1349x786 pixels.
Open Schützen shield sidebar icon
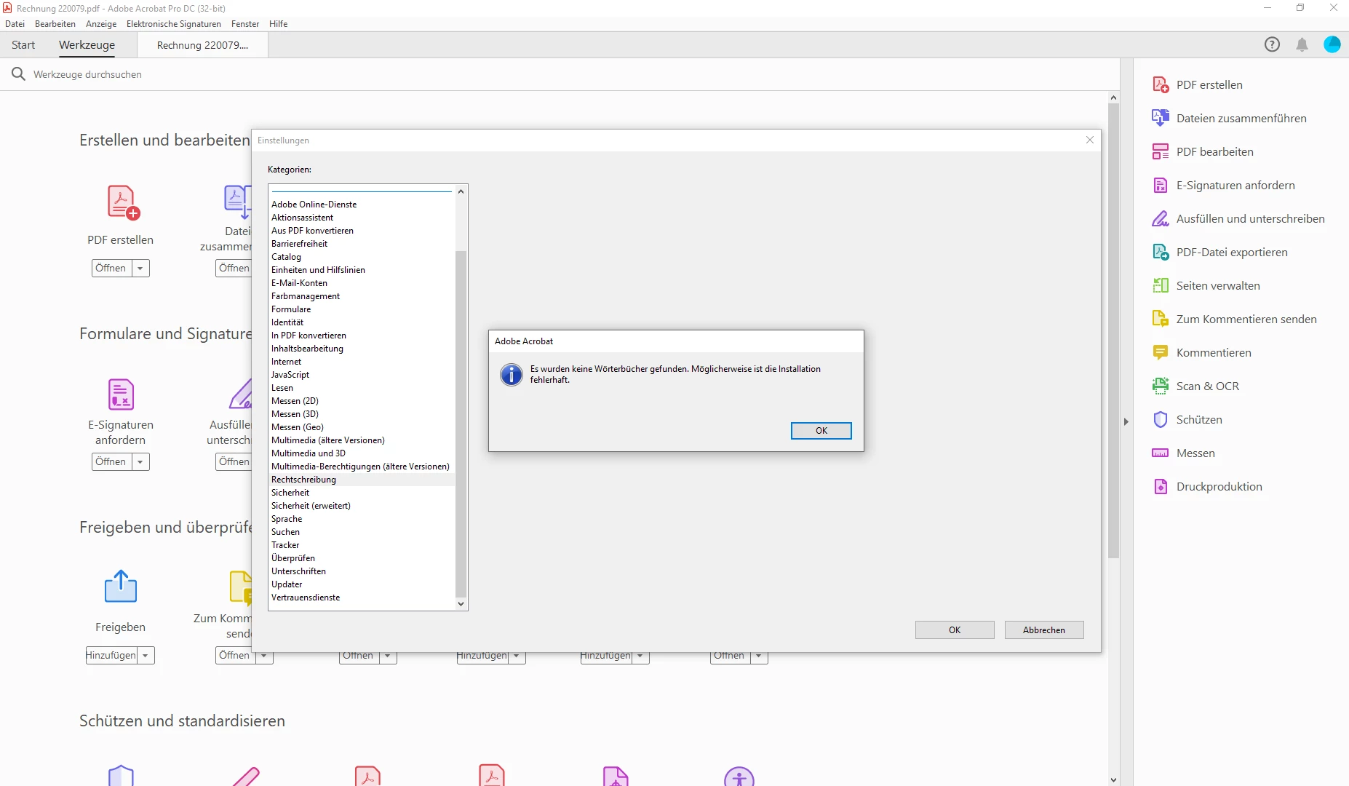1161,419
